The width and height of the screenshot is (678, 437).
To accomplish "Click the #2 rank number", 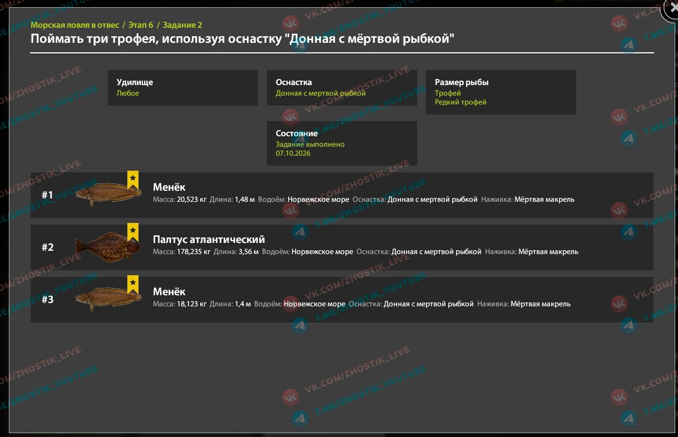I will tap(48, 247).
